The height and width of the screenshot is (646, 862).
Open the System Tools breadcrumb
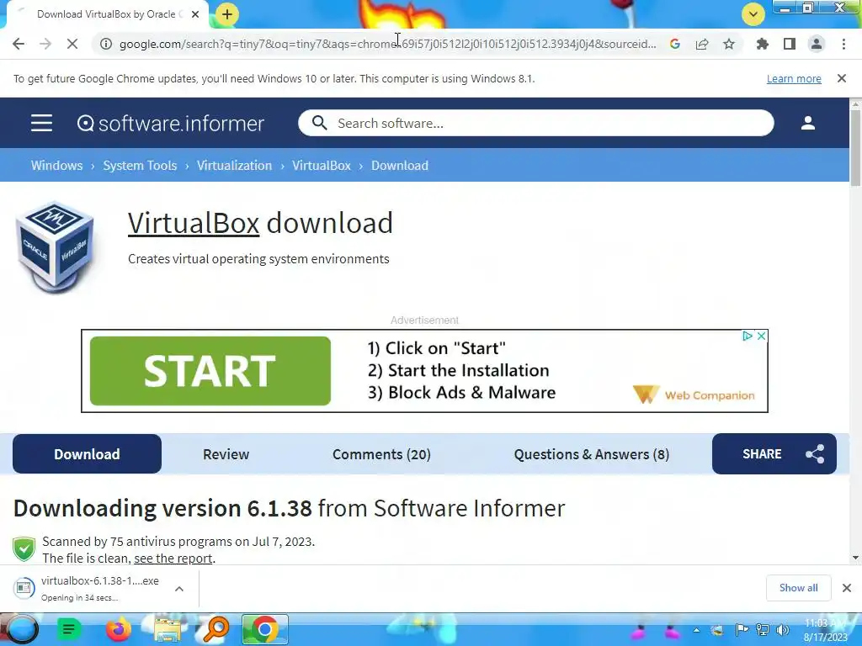click(141, 166)
